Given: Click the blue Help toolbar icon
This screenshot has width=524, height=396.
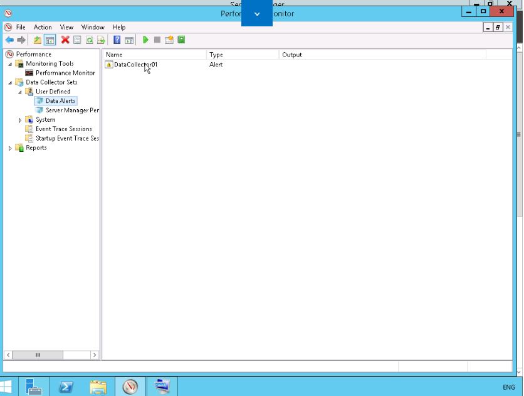Looking at the screenshot, I should coord(117,40).
